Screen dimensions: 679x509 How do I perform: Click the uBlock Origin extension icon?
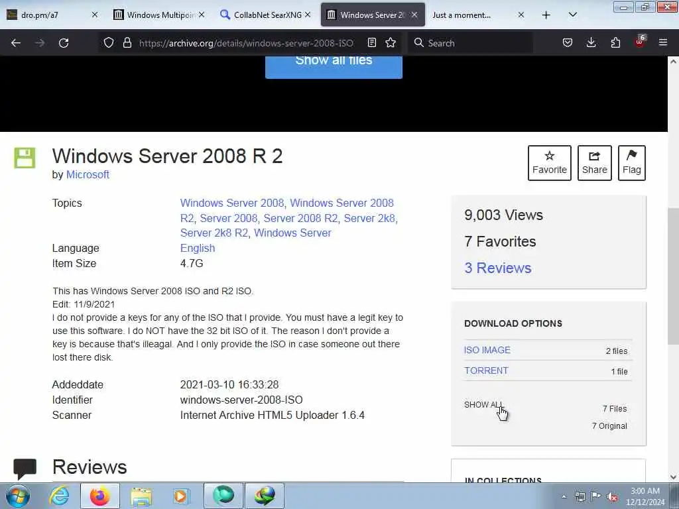point(640,42)
